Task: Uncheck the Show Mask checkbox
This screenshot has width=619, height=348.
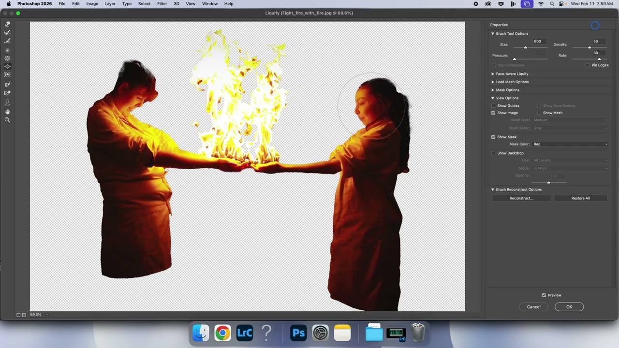Action: tap(493, 137)
